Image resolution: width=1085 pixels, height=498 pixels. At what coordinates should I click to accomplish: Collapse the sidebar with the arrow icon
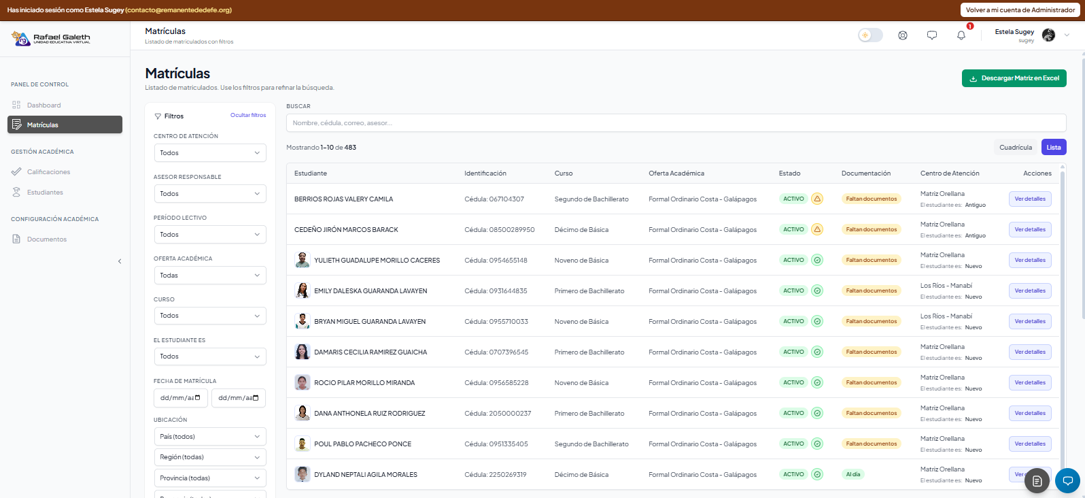[120, 261]
